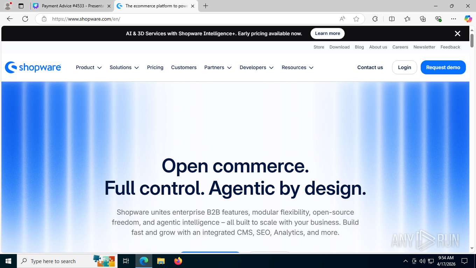Open the Feedback link
Viewport: 476px width, 268px height.
point(450,47)
